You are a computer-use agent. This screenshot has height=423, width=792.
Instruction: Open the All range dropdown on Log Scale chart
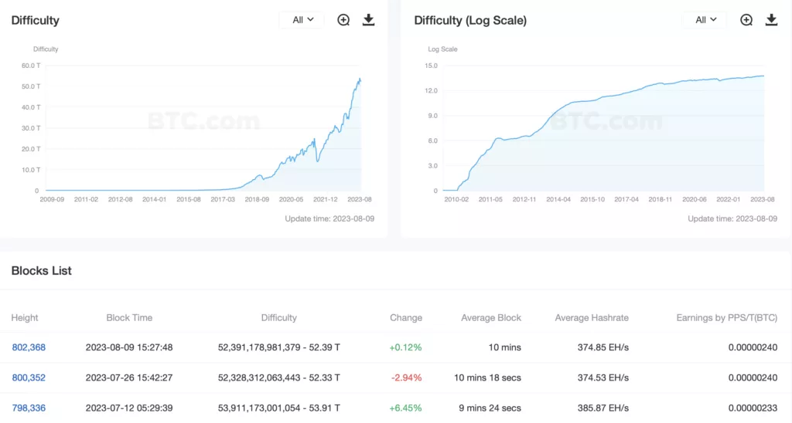click(705, 20)
